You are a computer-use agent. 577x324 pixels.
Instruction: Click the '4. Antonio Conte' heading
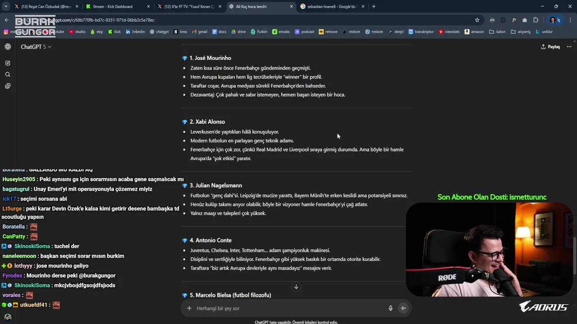pyautogui.click(x=211, y=240)
